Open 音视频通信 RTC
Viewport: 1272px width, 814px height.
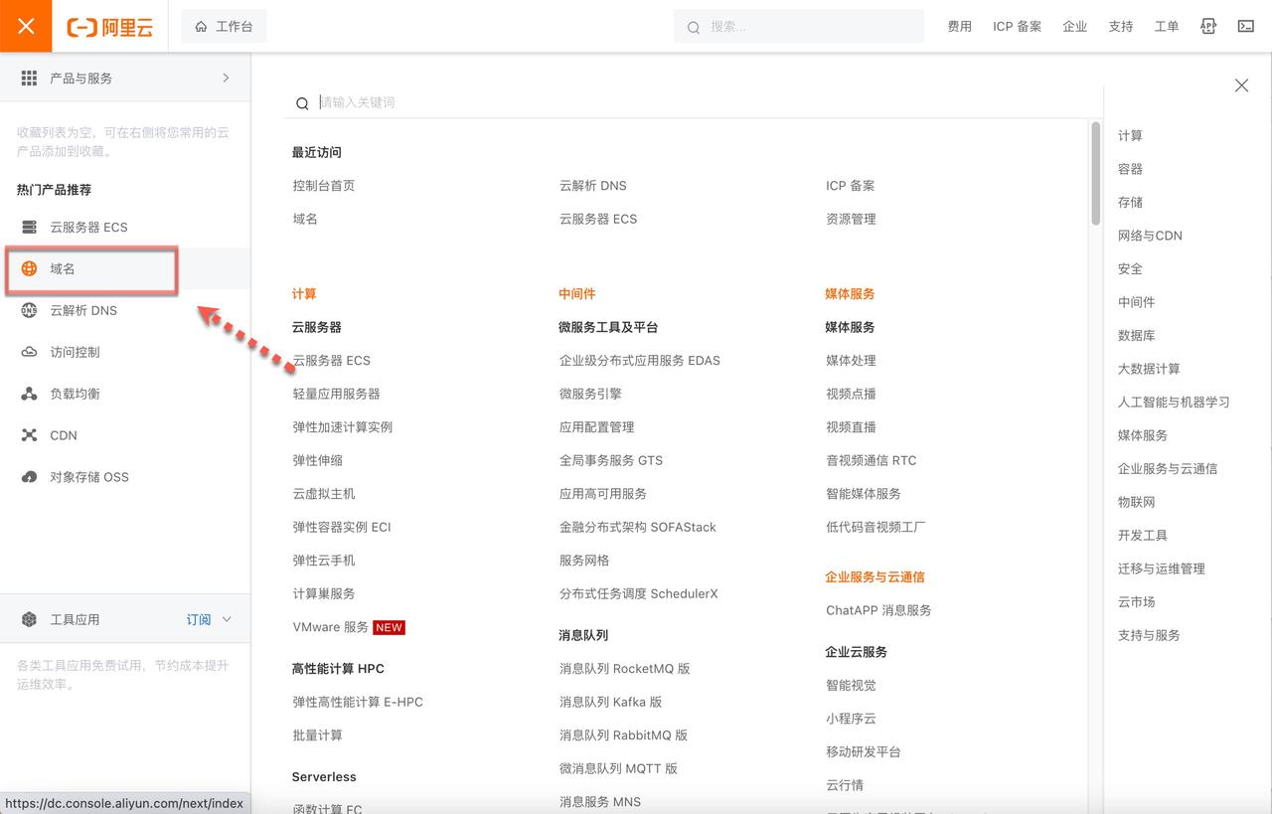872,460
